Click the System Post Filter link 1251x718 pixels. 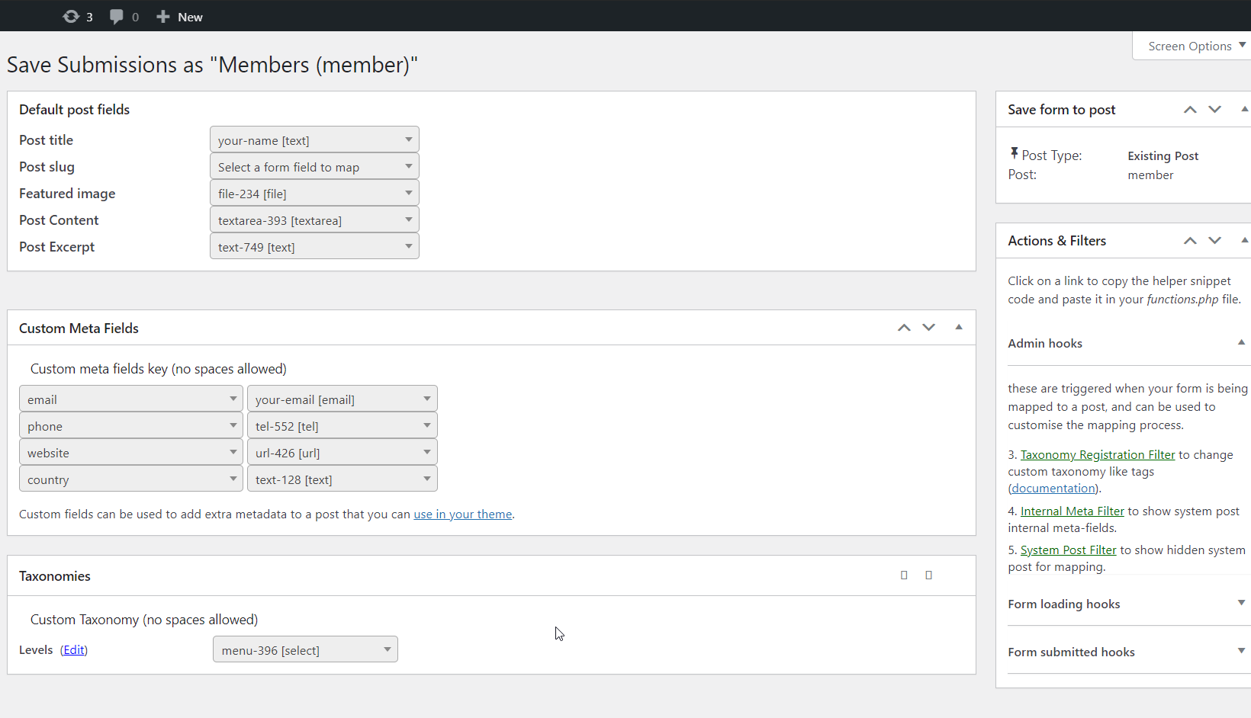[x=1067, y=549]
